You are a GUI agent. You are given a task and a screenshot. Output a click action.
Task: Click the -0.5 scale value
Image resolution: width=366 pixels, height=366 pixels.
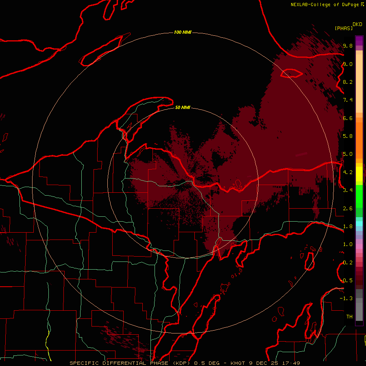tap(346, 280)
